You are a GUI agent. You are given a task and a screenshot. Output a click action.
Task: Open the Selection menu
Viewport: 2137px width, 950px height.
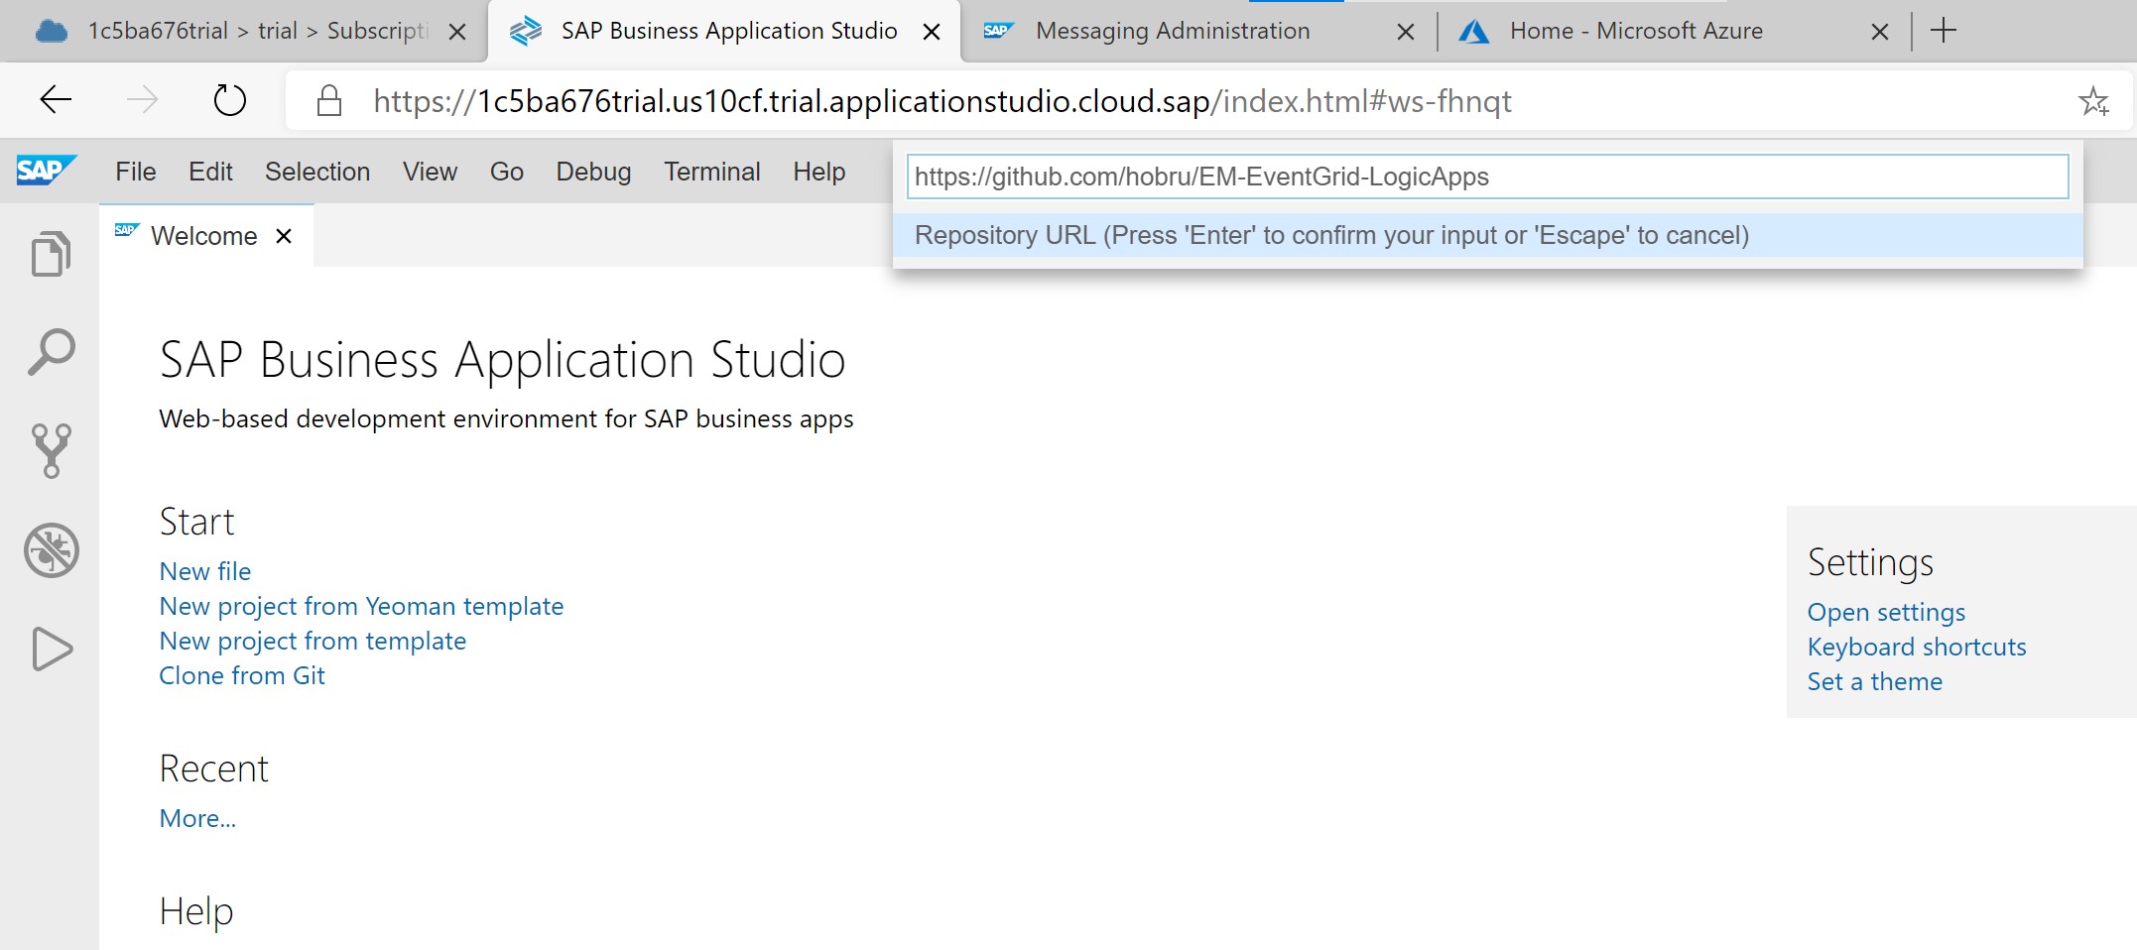pos(317,172)
